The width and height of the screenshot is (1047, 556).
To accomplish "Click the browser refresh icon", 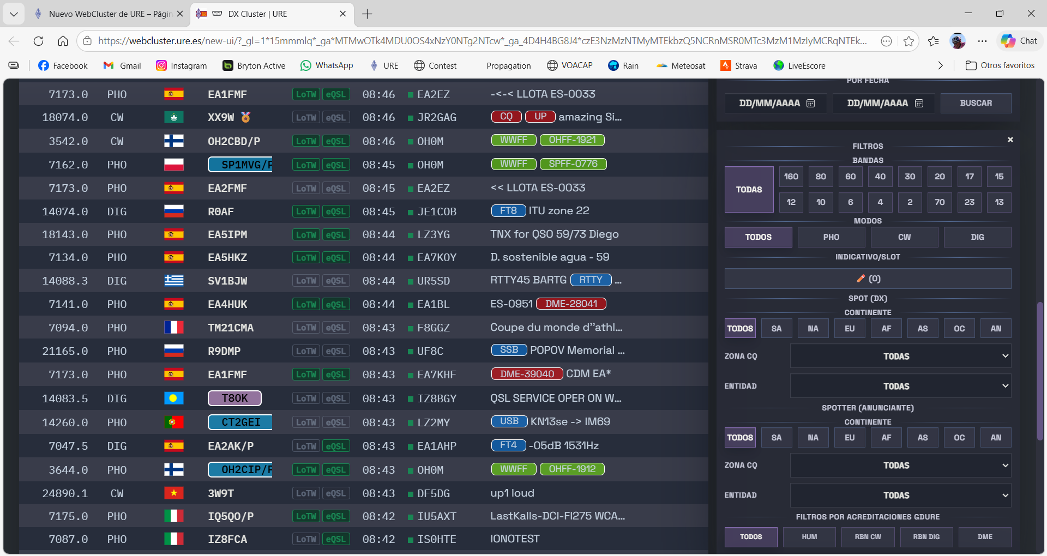I will coord(38,41).
